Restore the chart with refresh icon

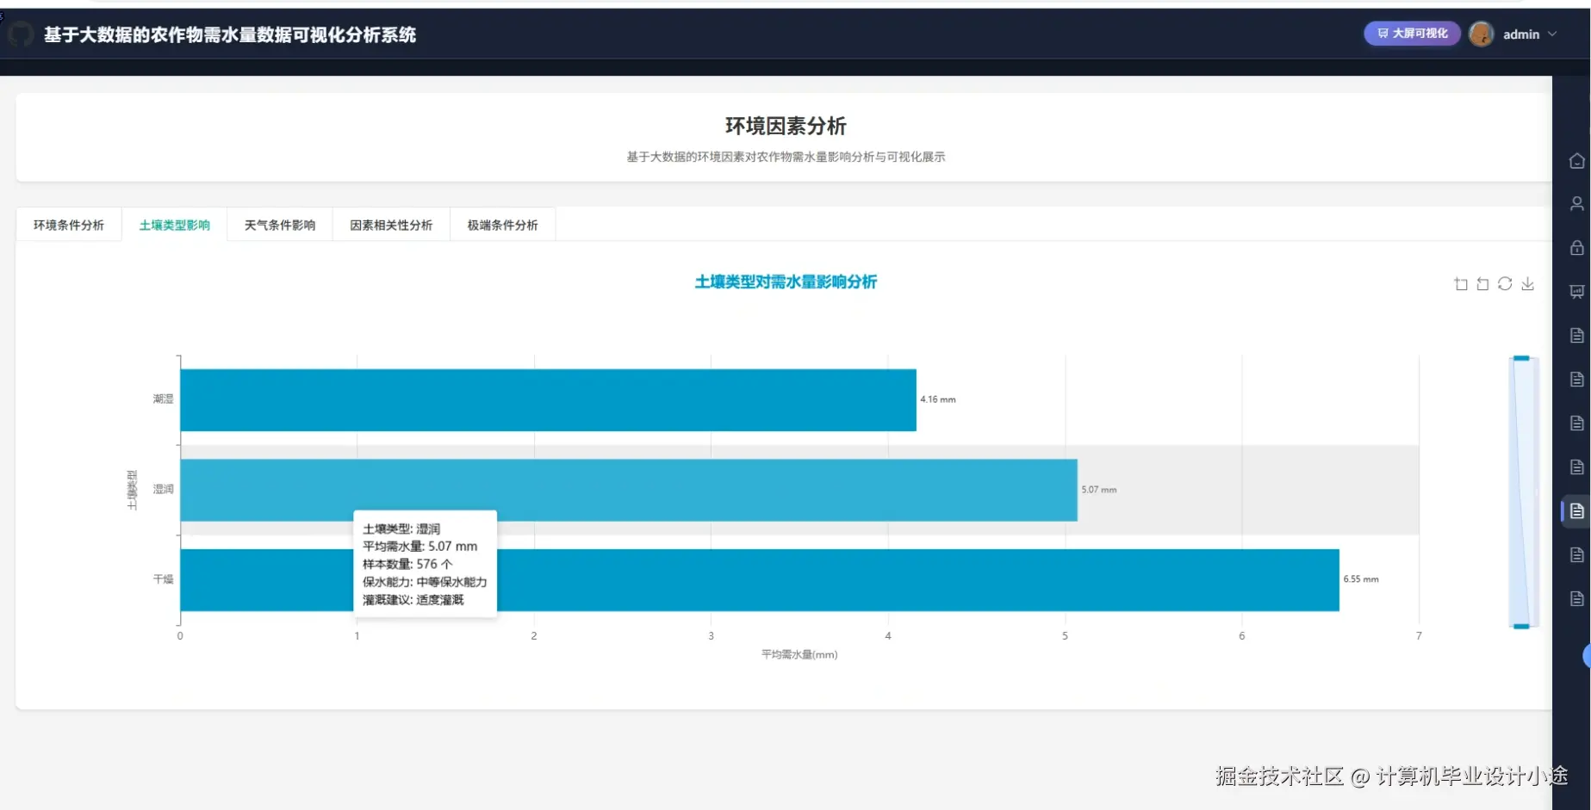point(1505,284)
